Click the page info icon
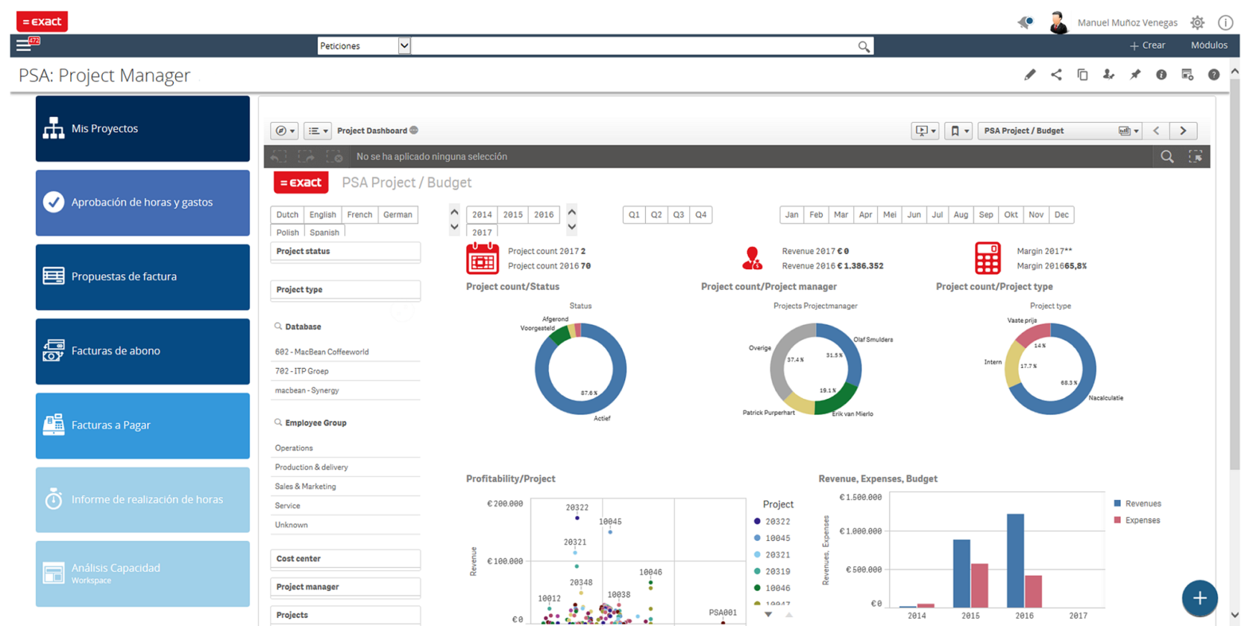Screen dimensions: 1253x626 click(x=1161, y=75)
